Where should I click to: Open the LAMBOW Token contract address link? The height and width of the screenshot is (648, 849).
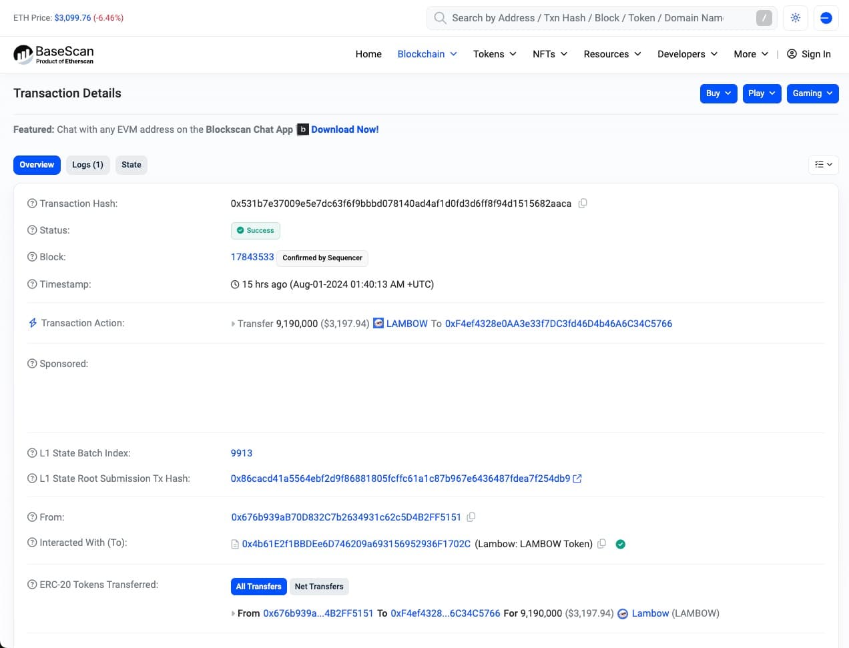[x=356, y=544]
